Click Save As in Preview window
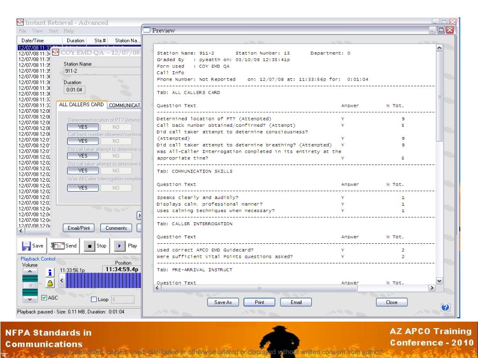Screen dimensions: 478x358 pyautogui.click(x=223, y=302)
